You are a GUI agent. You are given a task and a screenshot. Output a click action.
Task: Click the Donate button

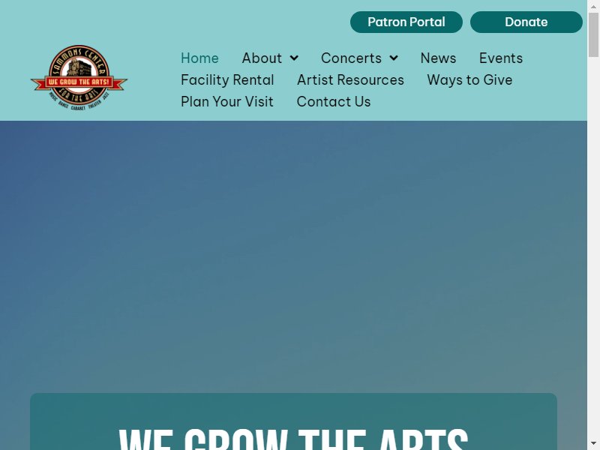point(526,22)
